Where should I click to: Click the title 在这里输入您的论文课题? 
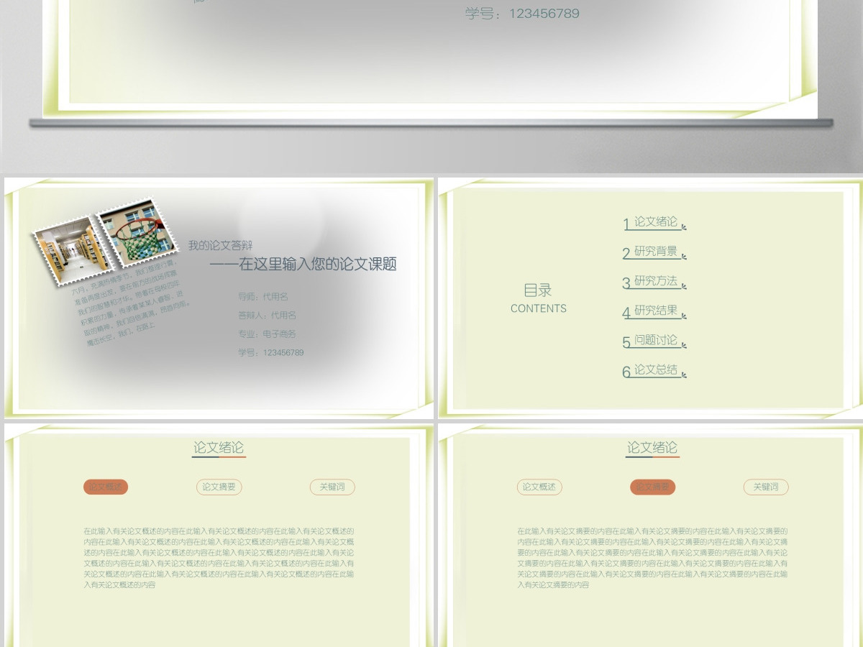[x=318, y=265]
